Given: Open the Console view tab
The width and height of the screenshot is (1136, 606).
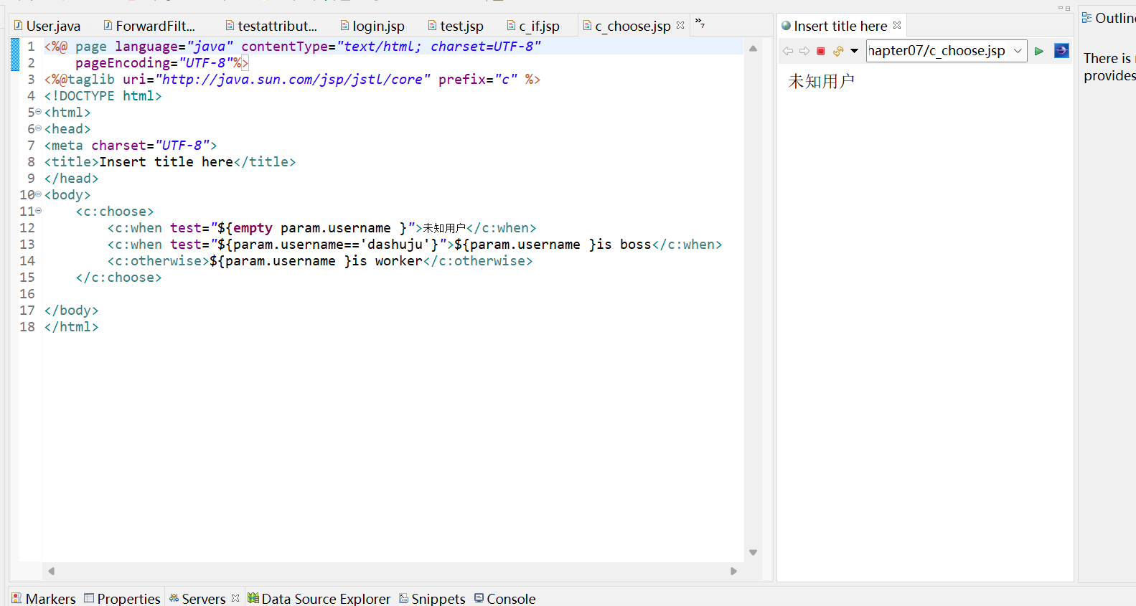Looking at the screenshot, I should click(x=505, y=598).
